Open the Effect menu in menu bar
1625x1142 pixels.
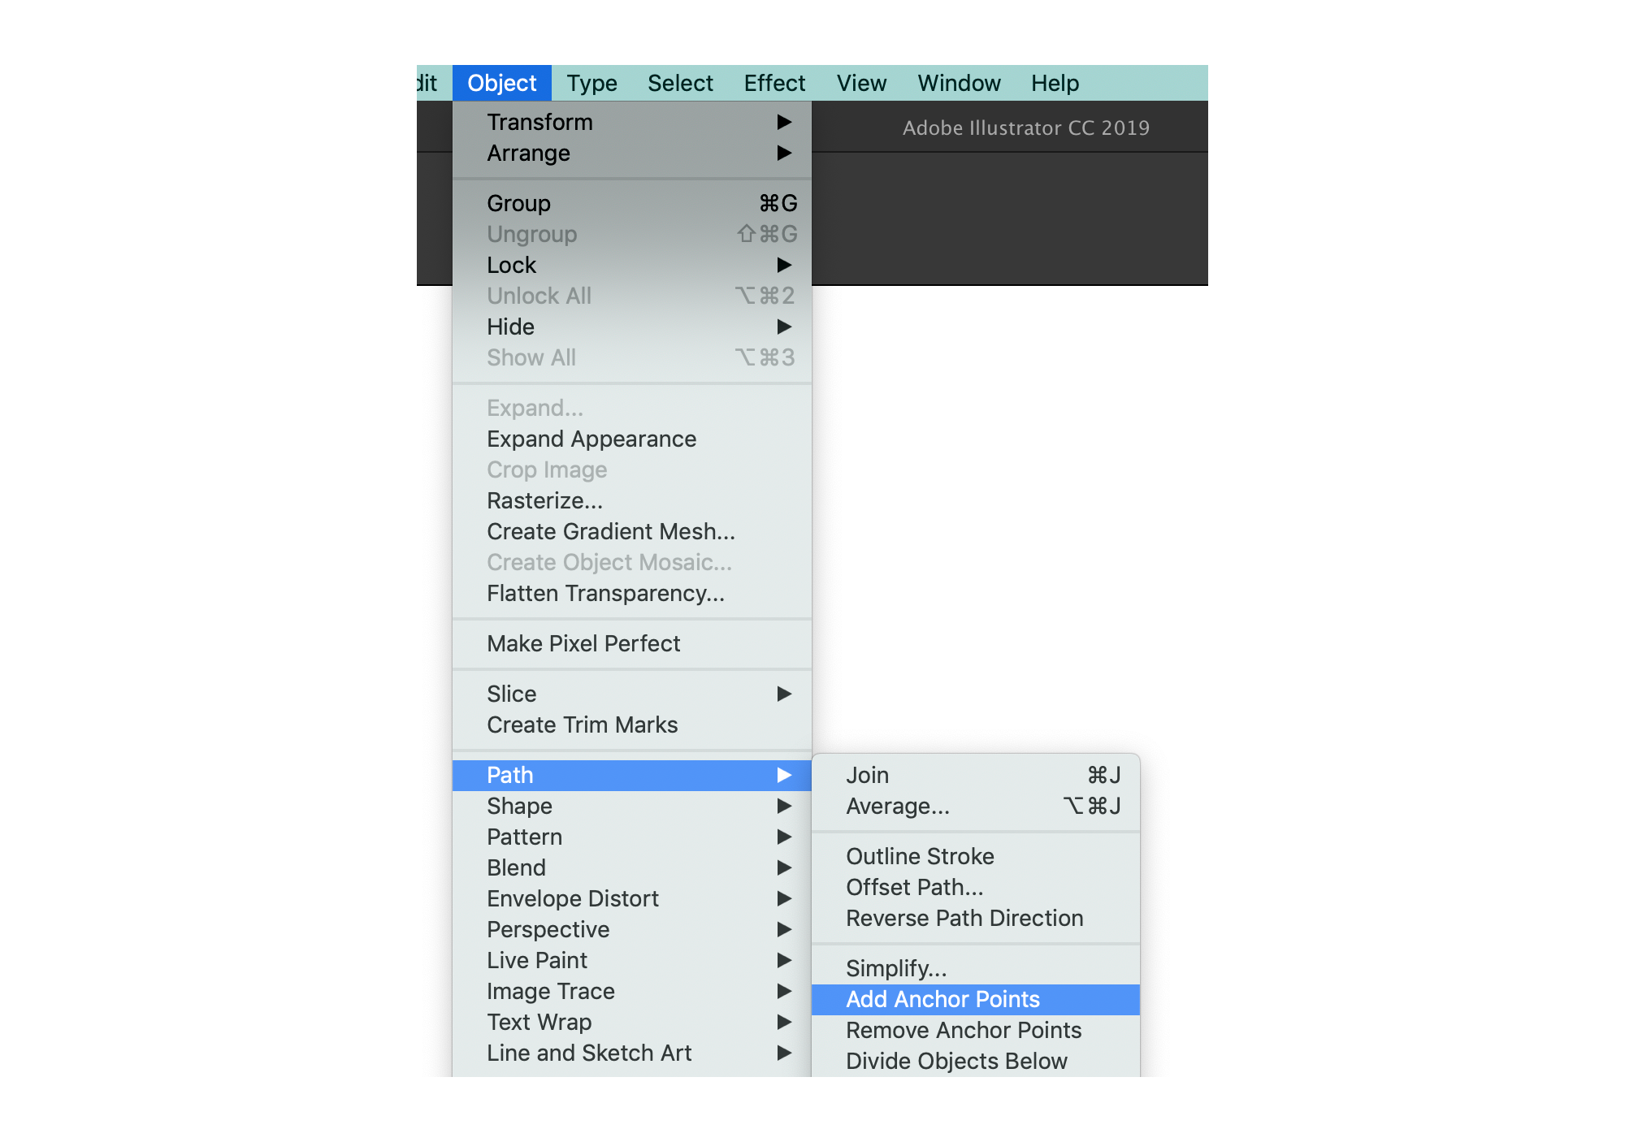point(774,83)
